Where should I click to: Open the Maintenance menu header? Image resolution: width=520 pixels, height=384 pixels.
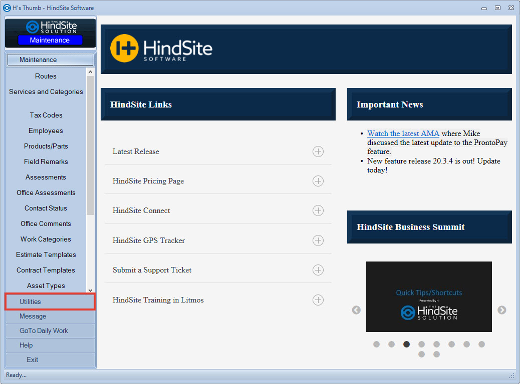point(50,59)
